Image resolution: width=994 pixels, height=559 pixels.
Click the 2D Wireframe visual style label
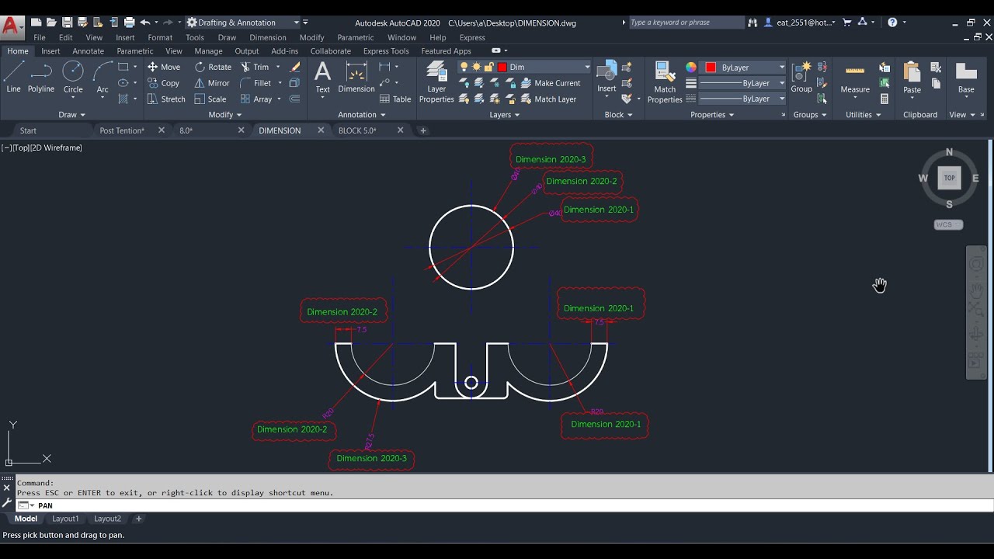point(56,148)
